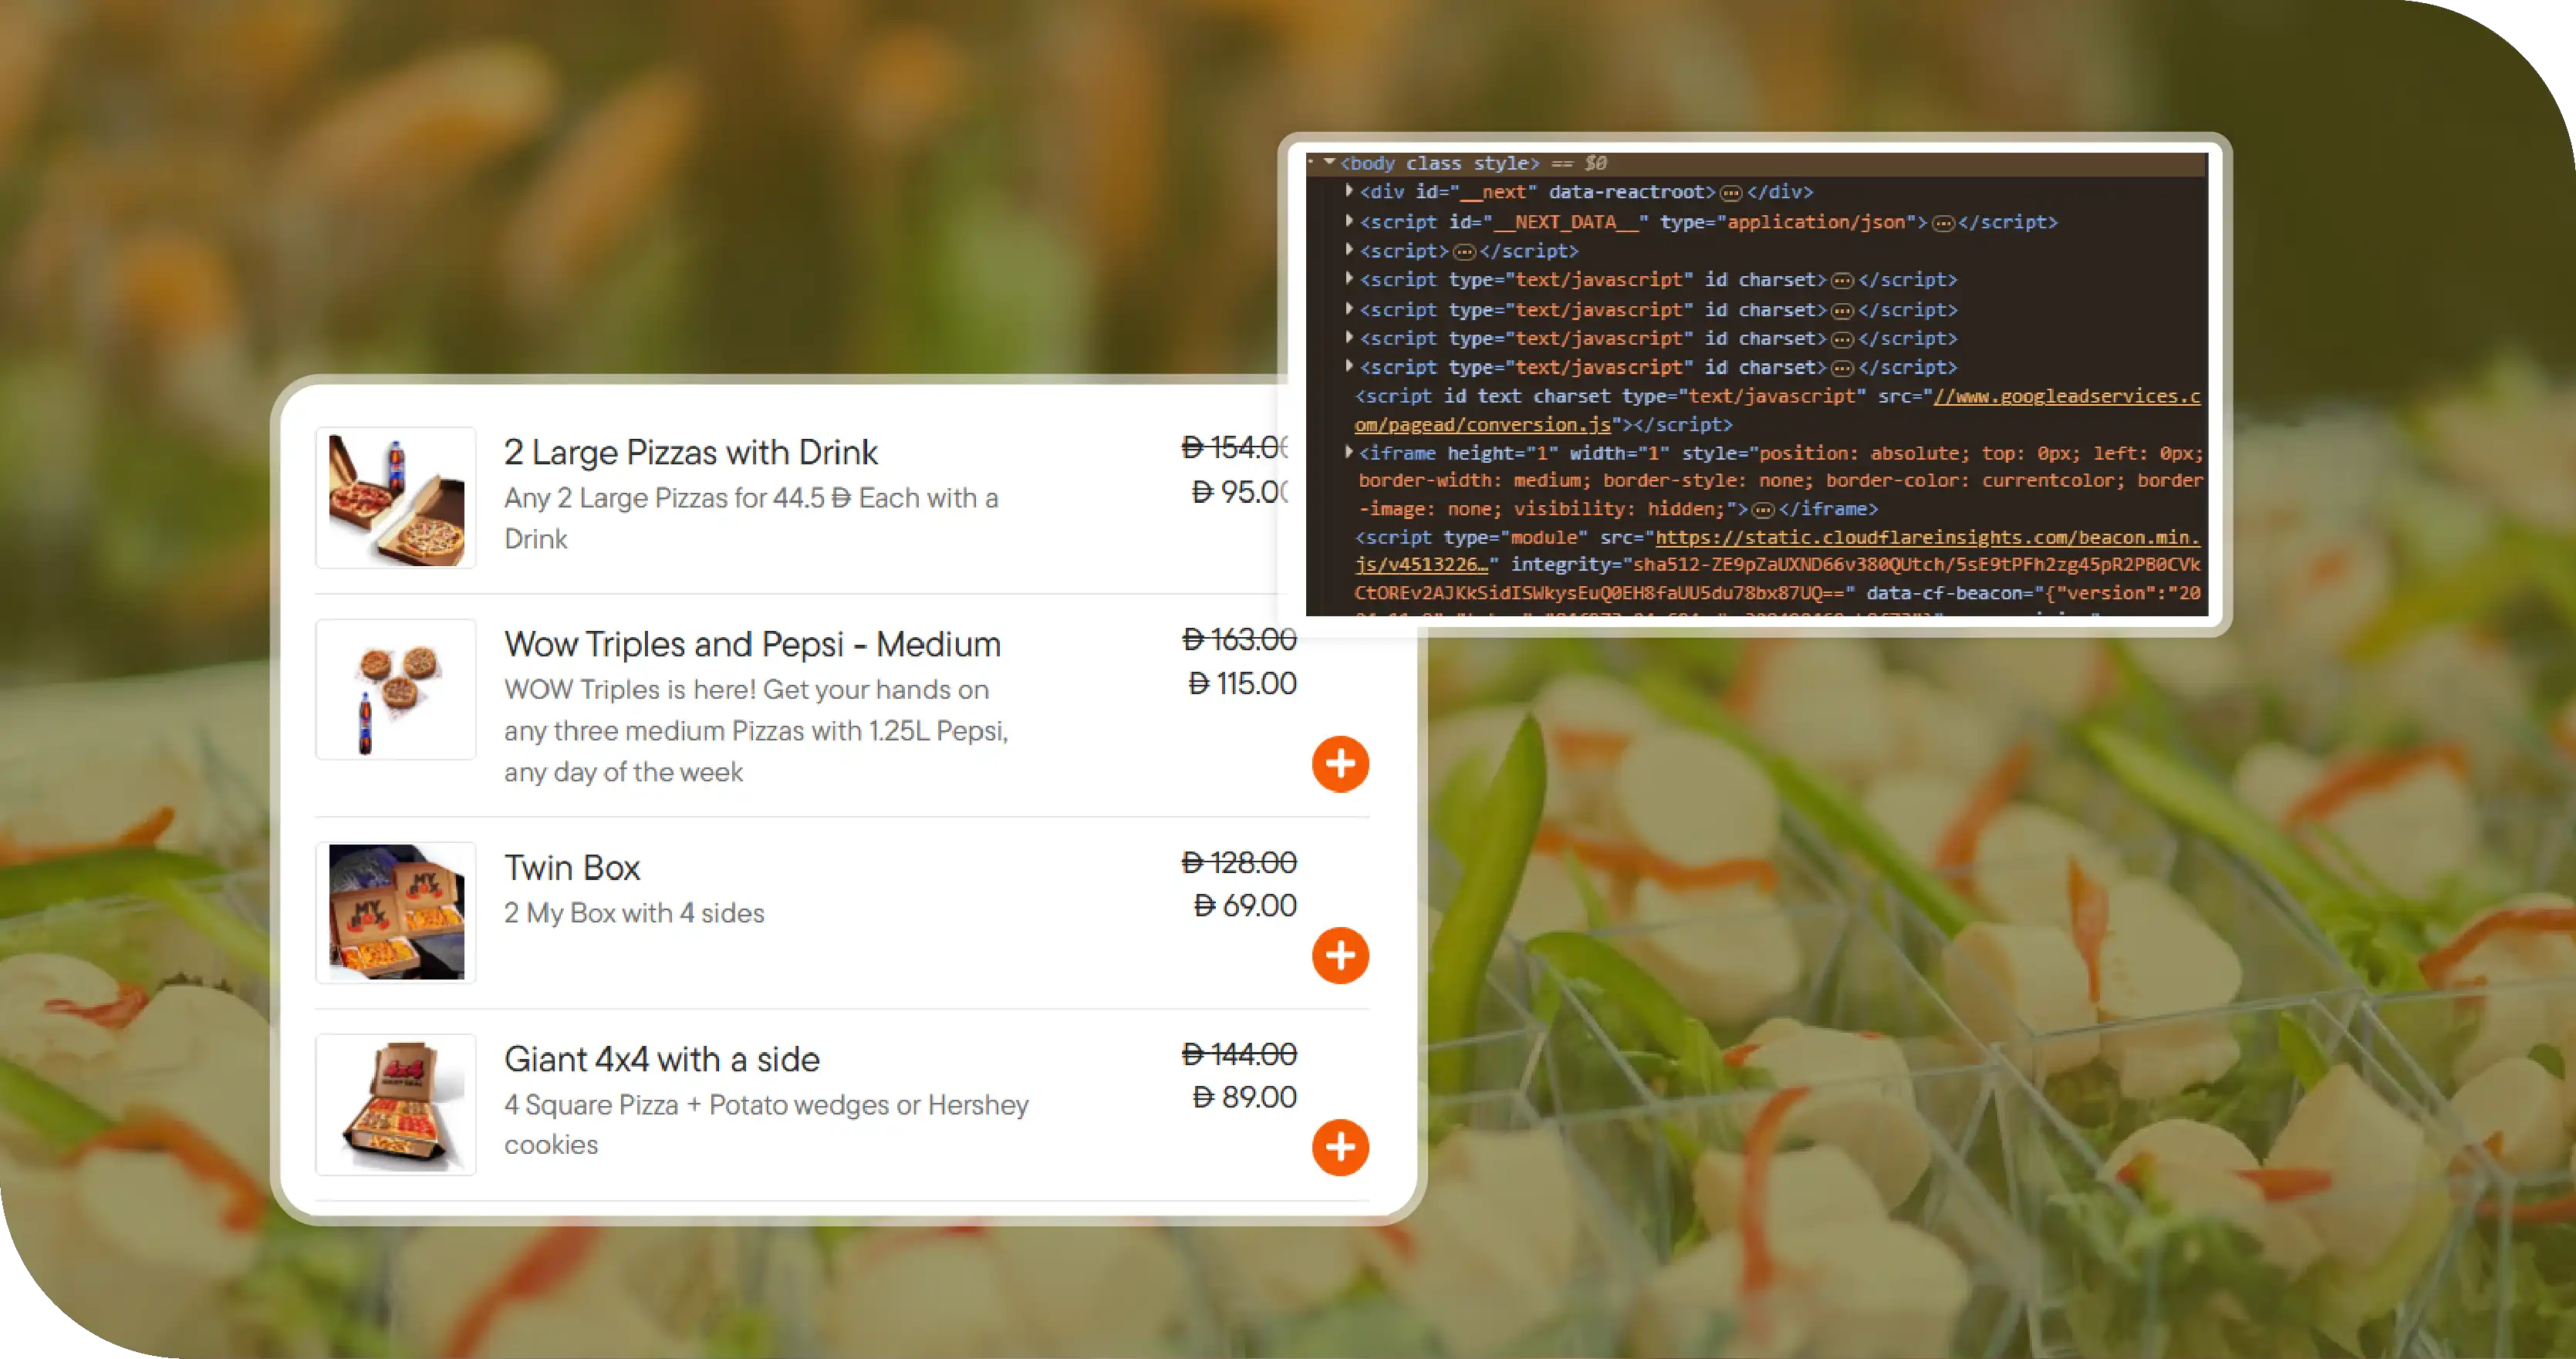Viewport: 2576px width, 1359px height.
Task: Expand the iframe height="1" node
Action: coord(1349,452)
